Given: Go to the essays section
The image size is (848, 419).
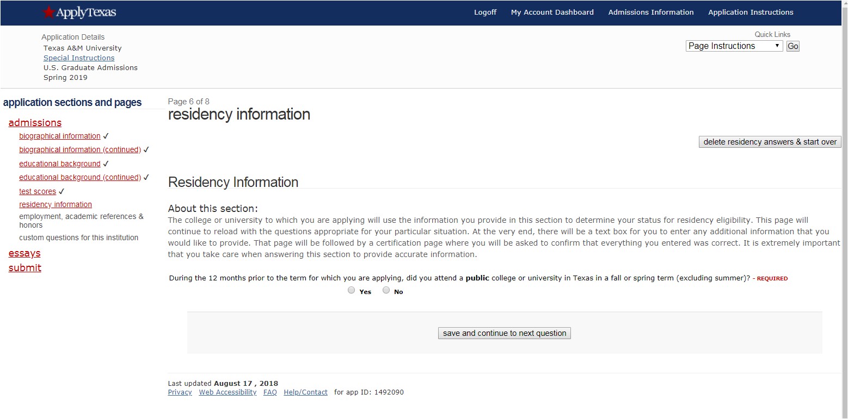Looking at the screenshot, I should [24, 253].
